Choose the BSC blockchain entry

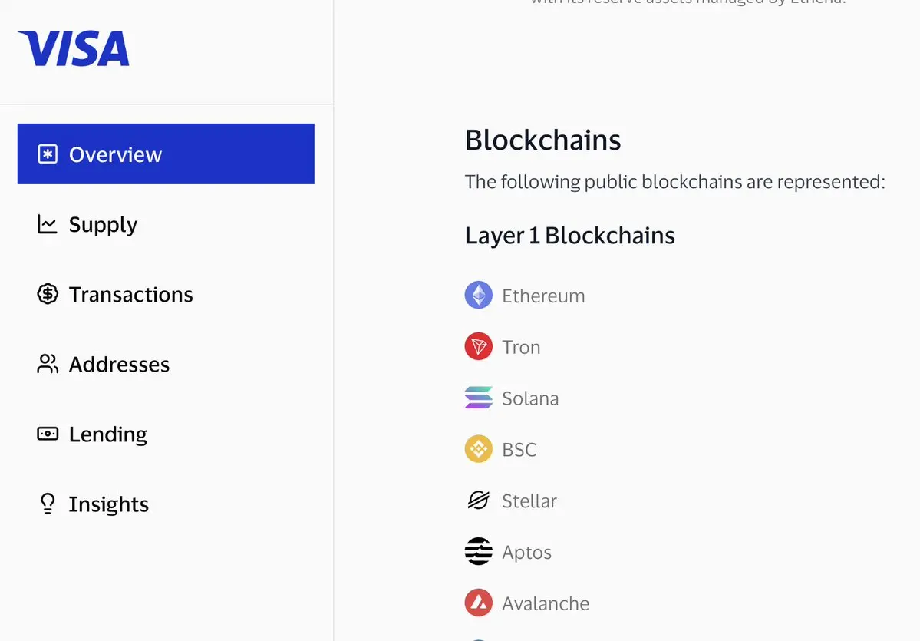pyautogui.click(x=500, y=449)
